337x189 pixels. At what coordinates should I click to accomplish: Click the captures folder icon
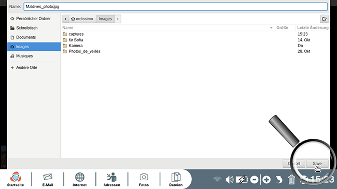coord(65,34)
